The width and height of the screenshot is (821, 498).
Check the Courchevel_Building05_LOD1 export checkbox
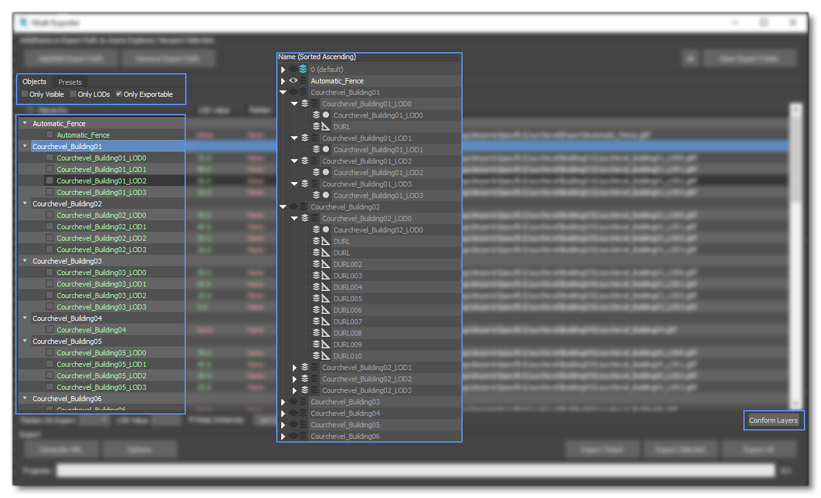click(49, 364)
